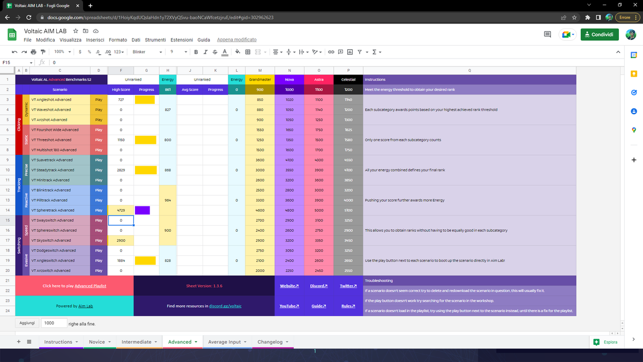Click the Condividi share button
Screen dimensions: 643x362
(x=600, y=34)
